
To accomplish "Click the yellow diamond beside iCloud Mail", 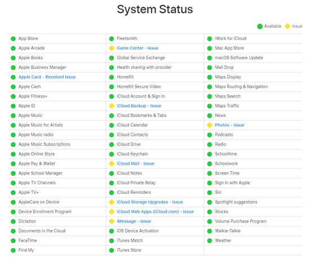I will tap(112, 163).
